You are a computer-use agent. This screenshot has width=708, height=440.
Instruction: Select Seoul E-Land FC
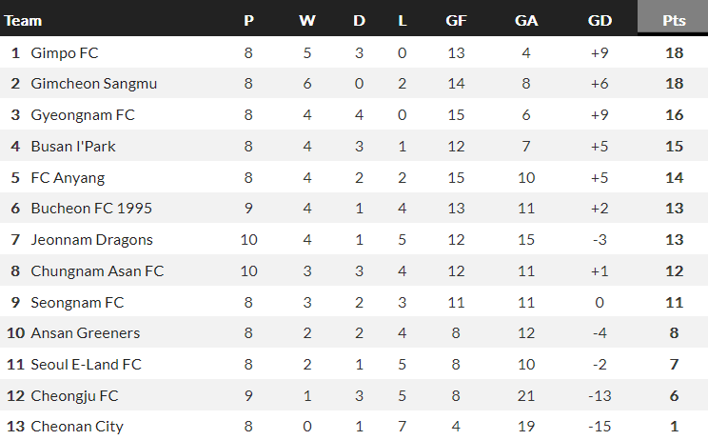click(x=86, y=365)
